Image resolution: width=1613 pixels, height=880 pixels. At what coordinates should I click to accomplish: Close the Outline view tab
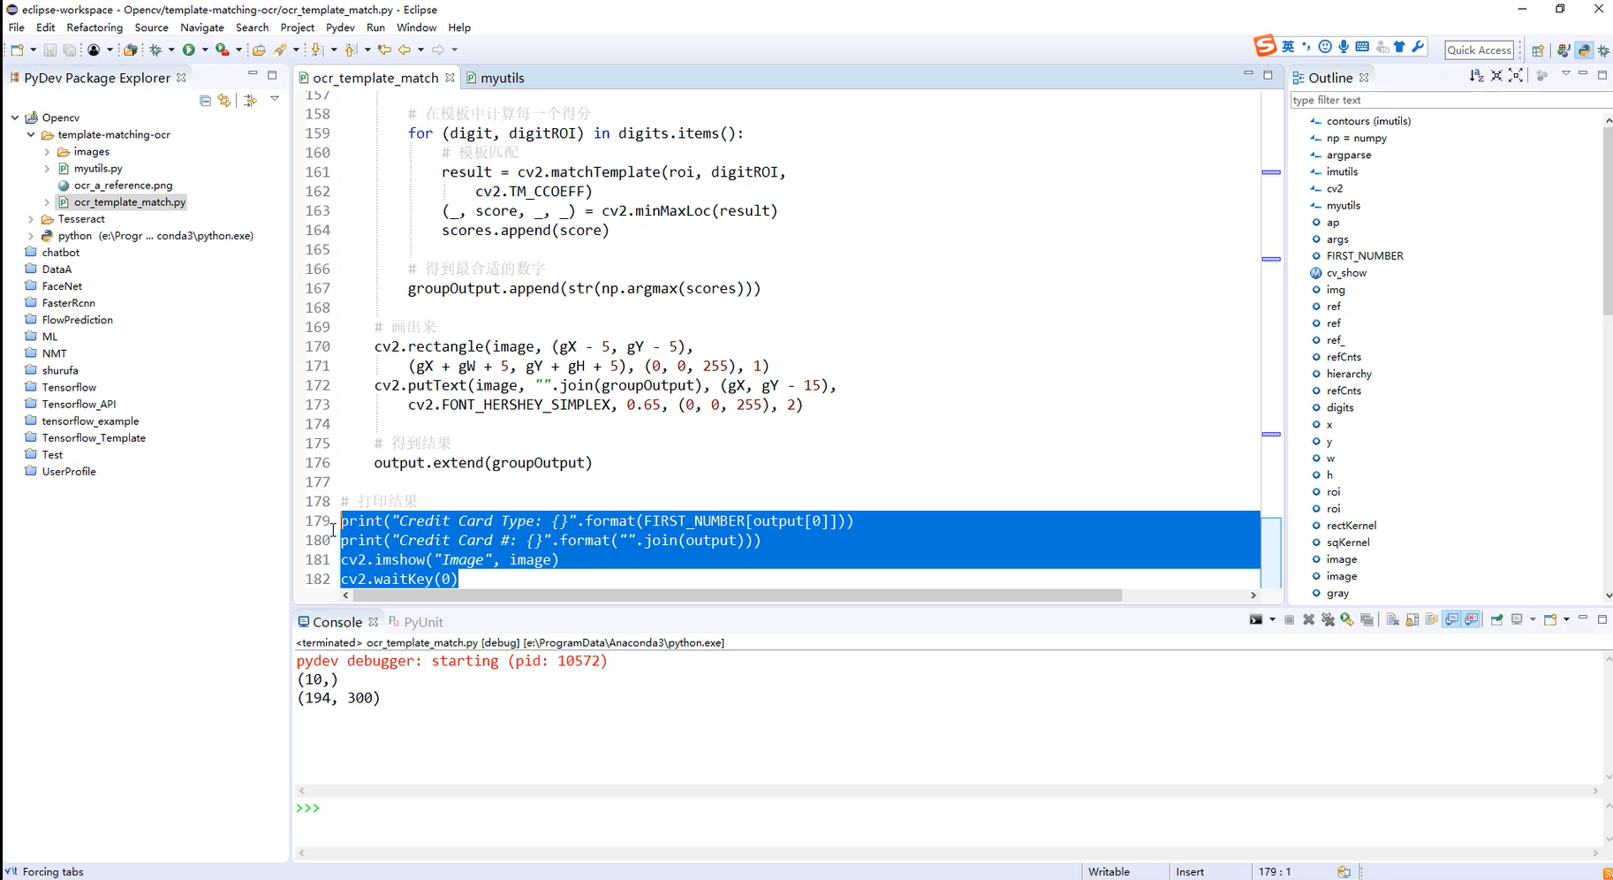[1364, 78]
